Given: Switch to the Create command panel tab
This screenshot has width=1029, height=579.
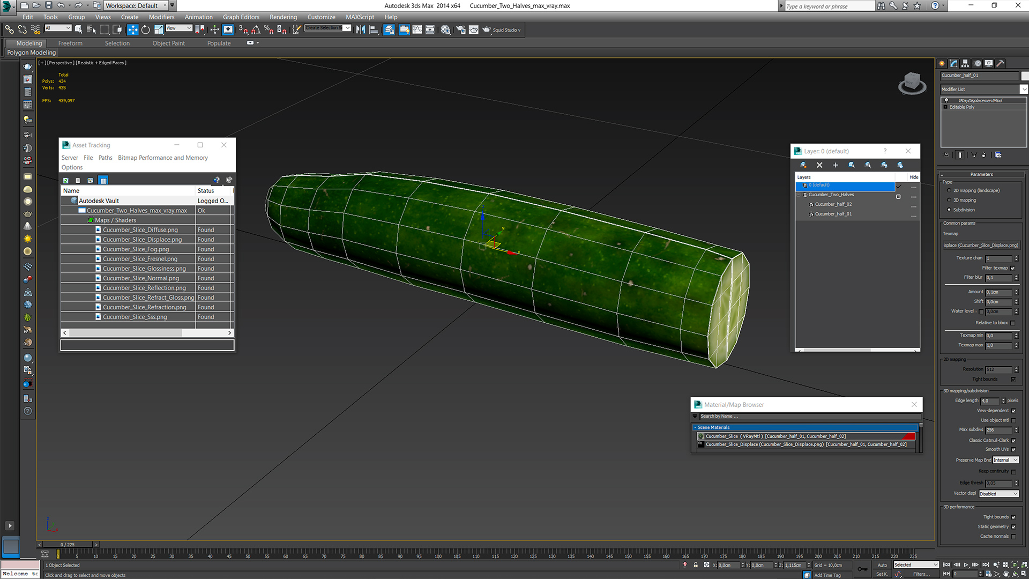Looking at the screenshot, I should click(x=942, y=63).
